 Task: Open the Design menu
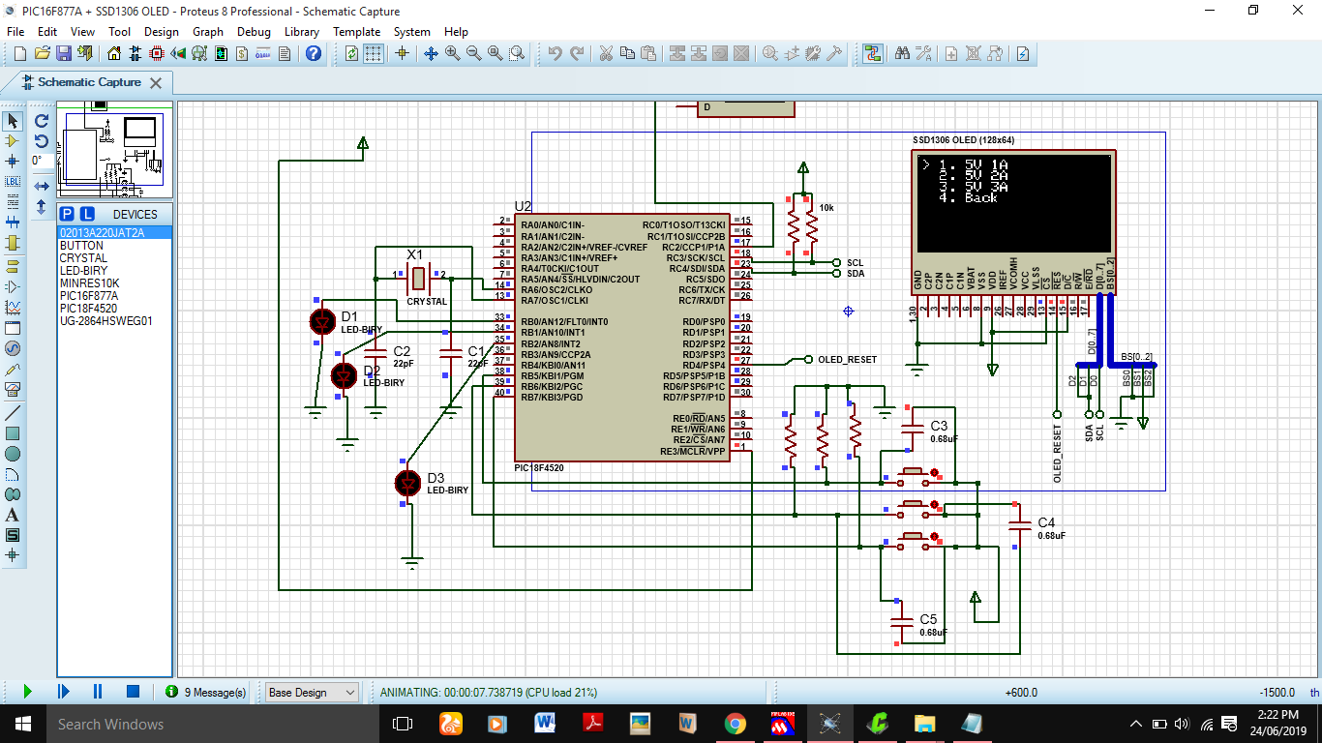[x=162, y=31]
